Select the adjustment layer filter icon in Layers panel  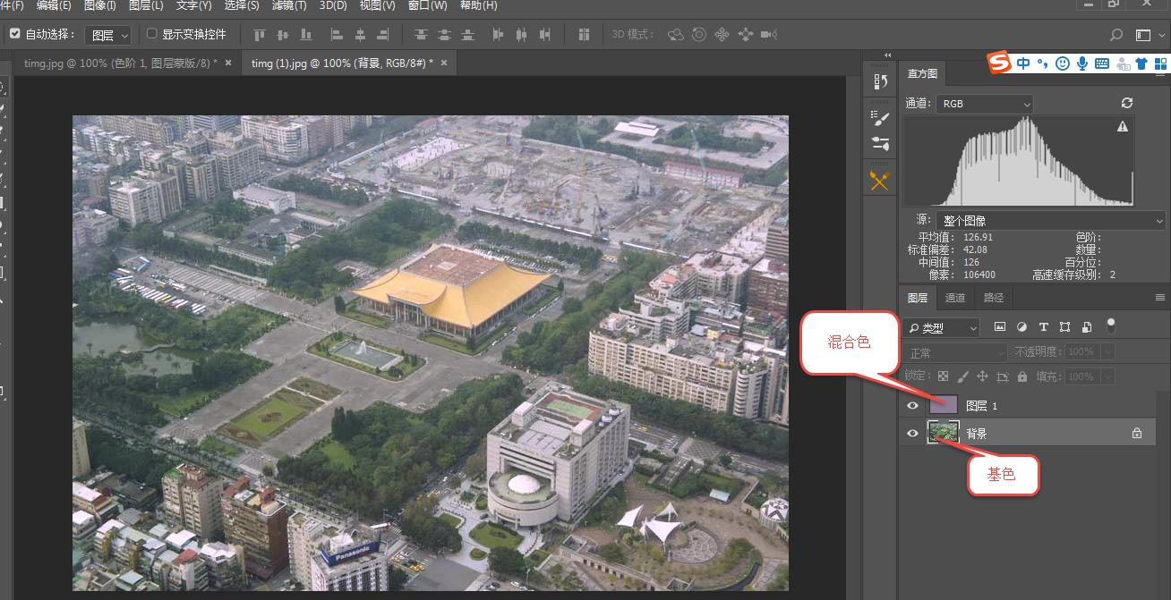click(1022, 326)
